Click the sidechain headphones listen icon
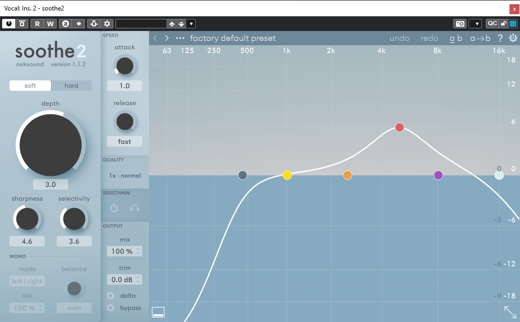The image size is (520, 322). point(134,208)
